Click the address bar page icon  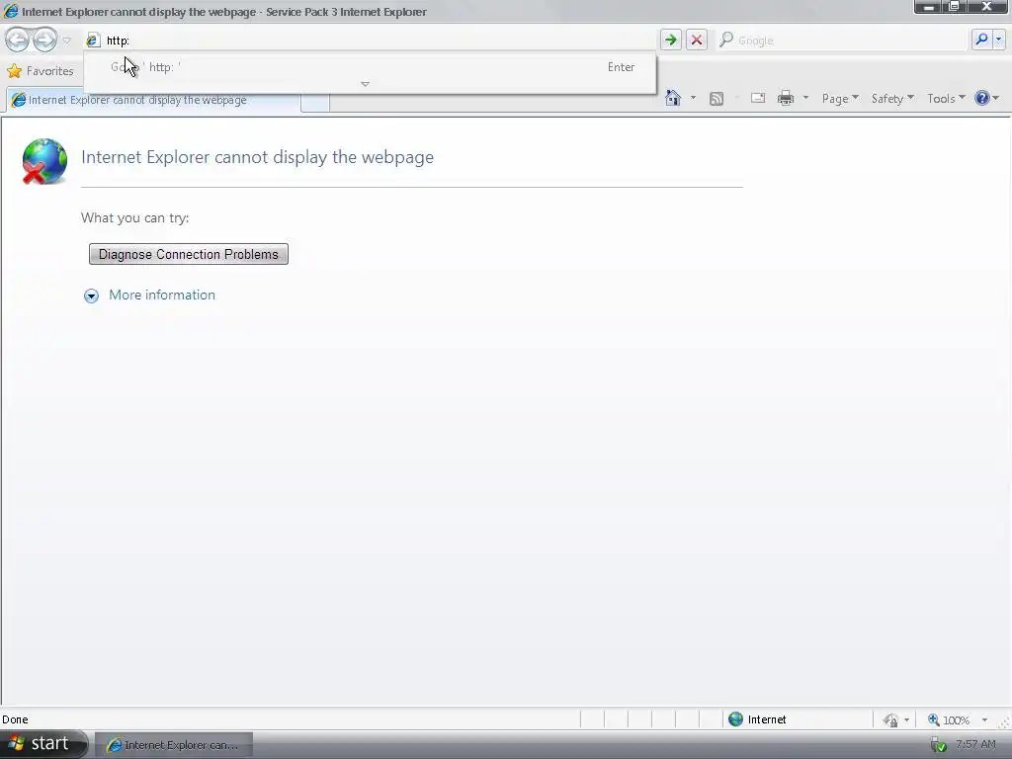[93, 40]
